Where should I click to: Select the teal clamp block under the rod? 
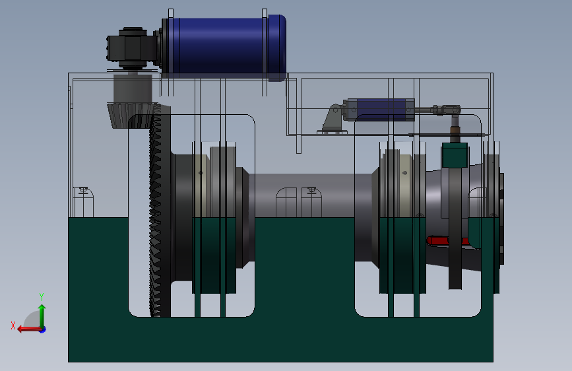(x=455, y=155)
